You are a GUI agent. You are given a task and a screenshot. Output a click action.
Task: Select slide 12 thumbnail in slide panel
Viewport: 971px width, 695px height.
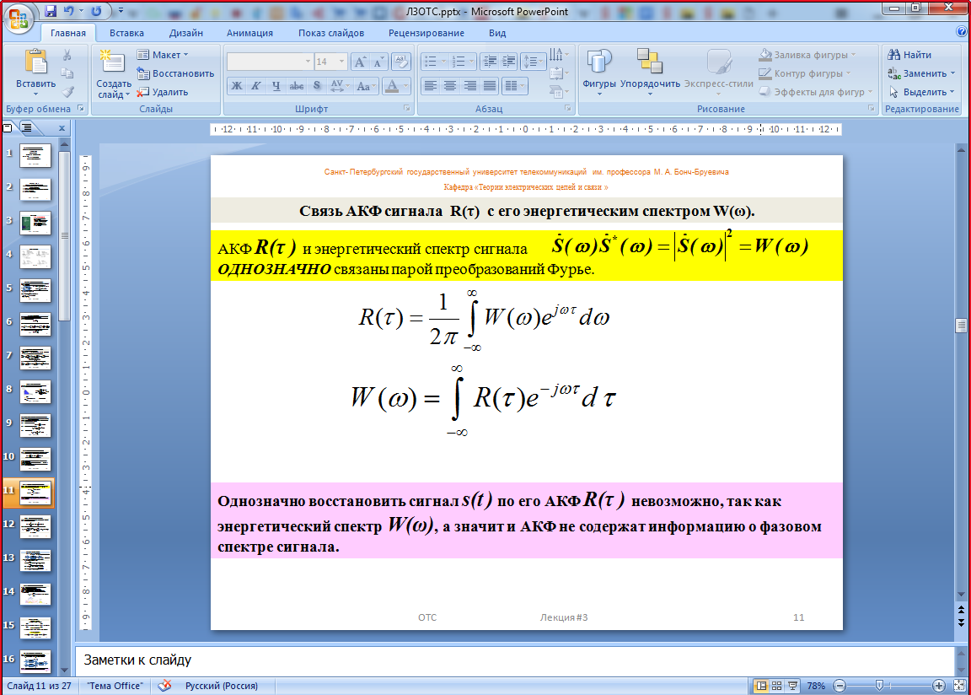[x=35, y=526]
